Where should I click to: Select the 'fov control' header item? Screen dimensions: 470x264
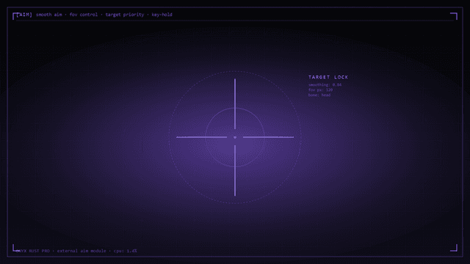click(x=84, y=15)
